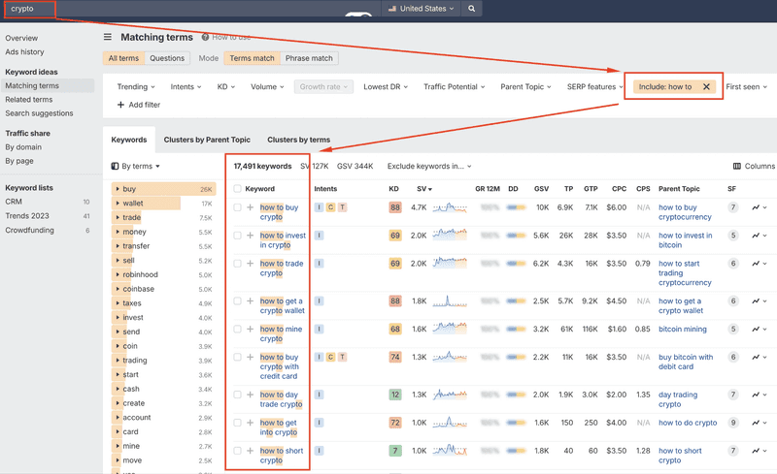This screenshot has width=777, height=474.
Task: Sort the table by SV column
Action: [424, 188]
